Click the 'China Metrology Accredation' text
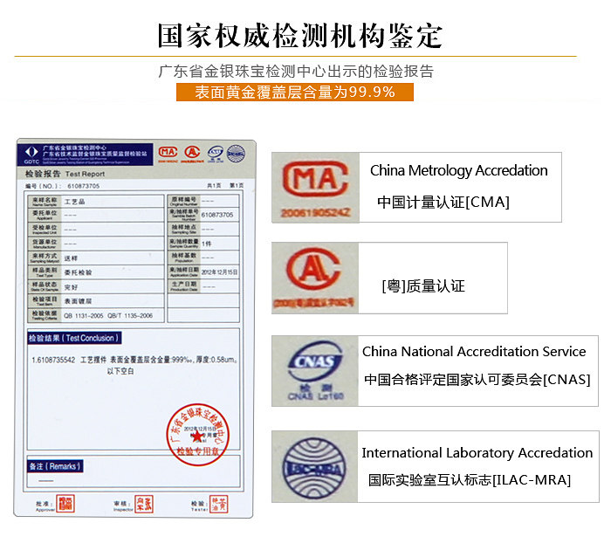 click(458, 171)
